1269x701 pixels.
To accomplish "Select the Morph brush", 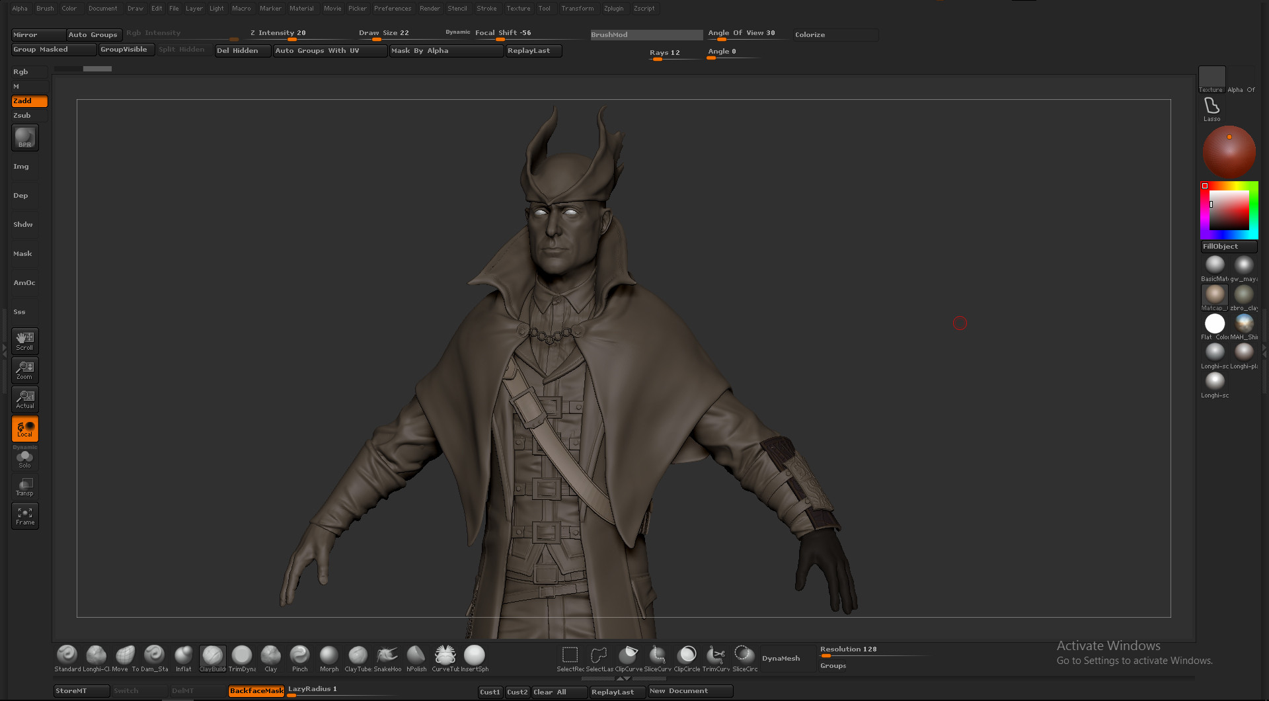I will pyautogui.click(x=328, y=658).
